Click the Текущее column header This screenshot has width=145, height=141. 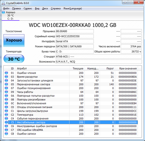click(x=77, y=69)
